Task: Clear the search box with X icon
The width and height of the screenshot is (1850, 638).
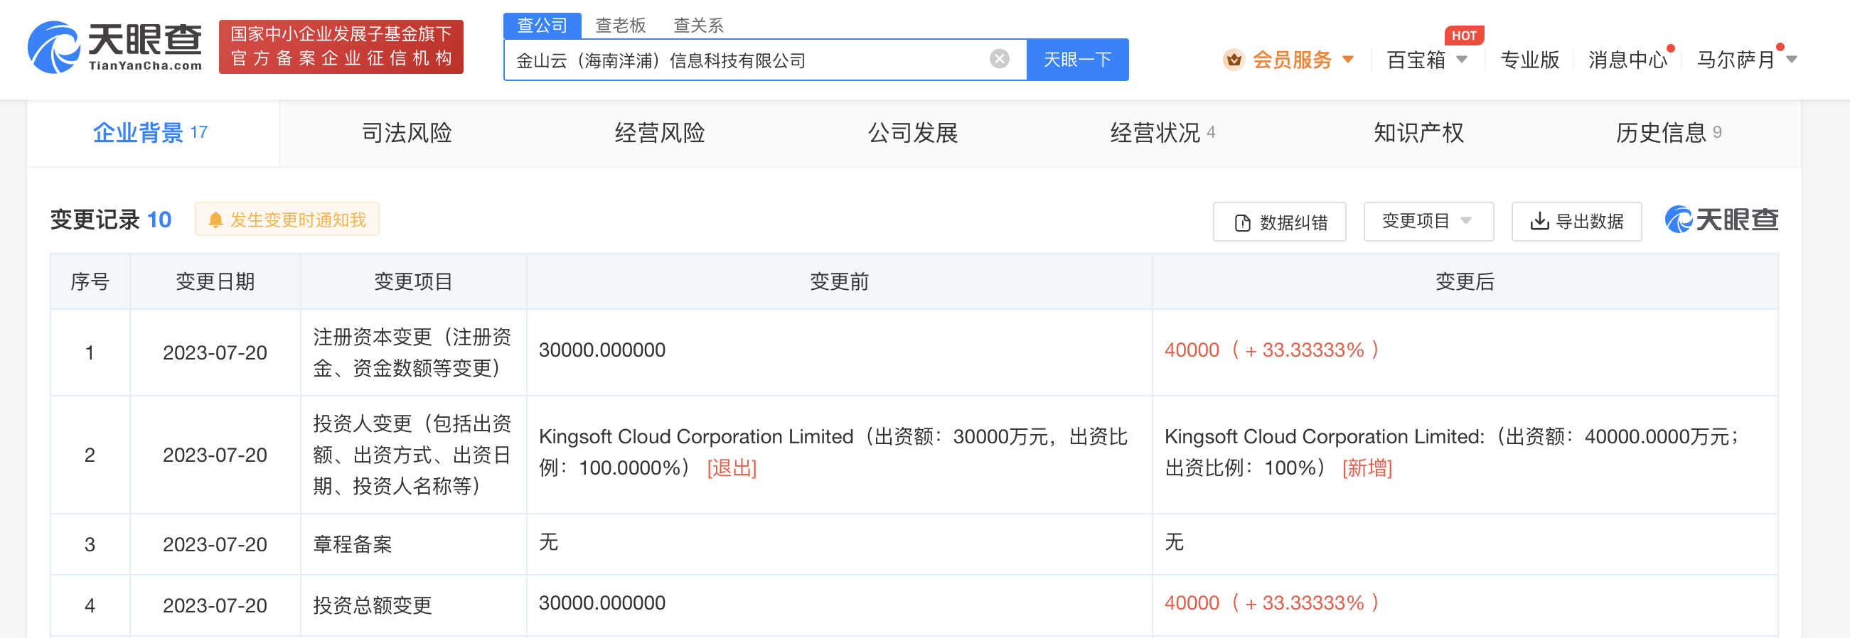Action: click(x=999, y=59)
